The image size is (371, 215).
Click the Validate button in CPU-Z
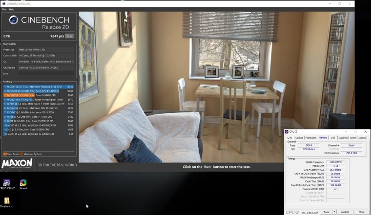coord(345,212)
